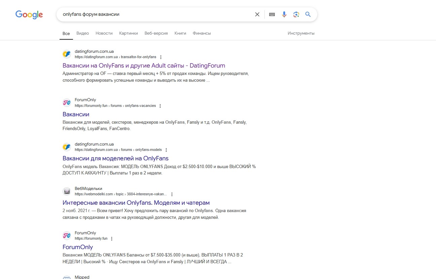Switch to the Книги tab
The width and height of the screenshot is (436, 279).
[180, 33]
